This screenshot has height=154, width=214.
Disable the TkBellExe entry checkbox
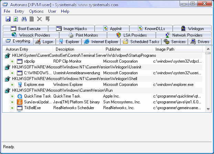(12, 108)
